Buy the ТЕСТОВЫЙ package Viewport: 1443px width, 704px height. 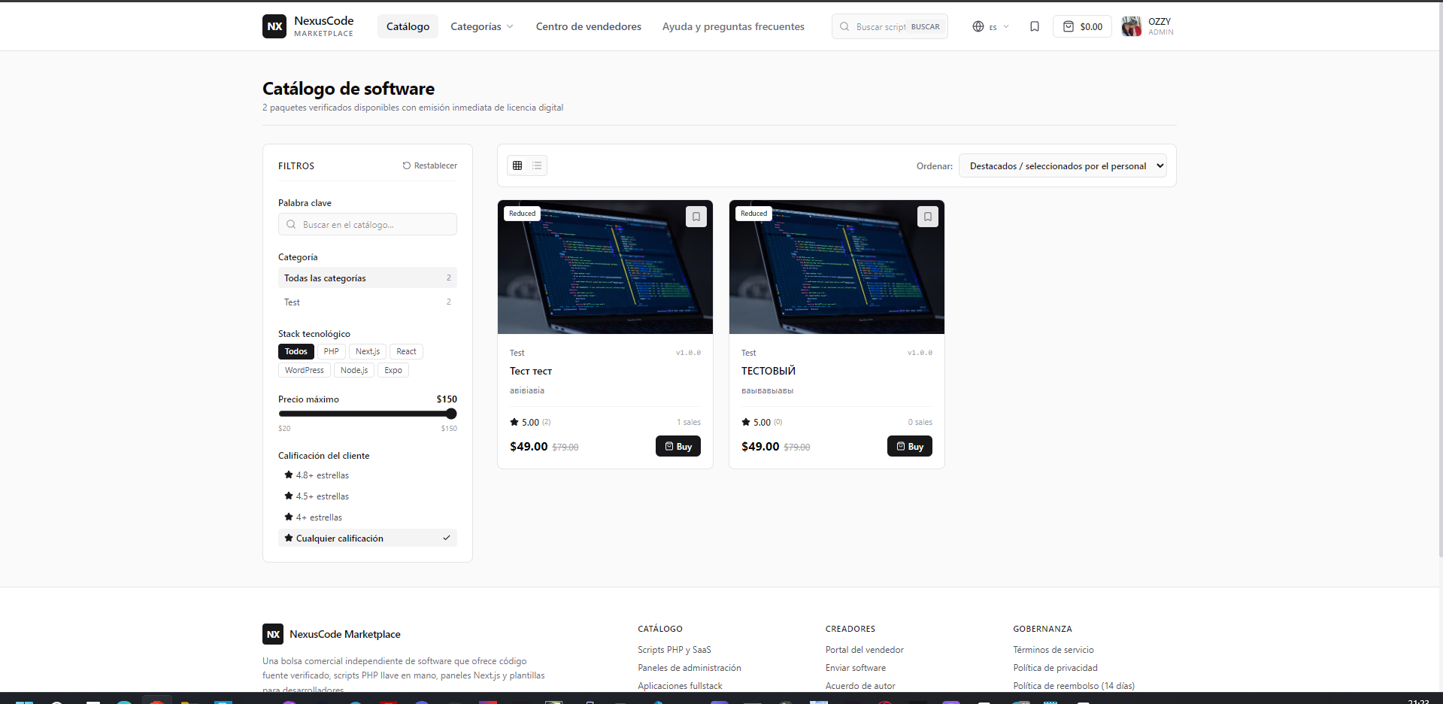click(910, 446)
